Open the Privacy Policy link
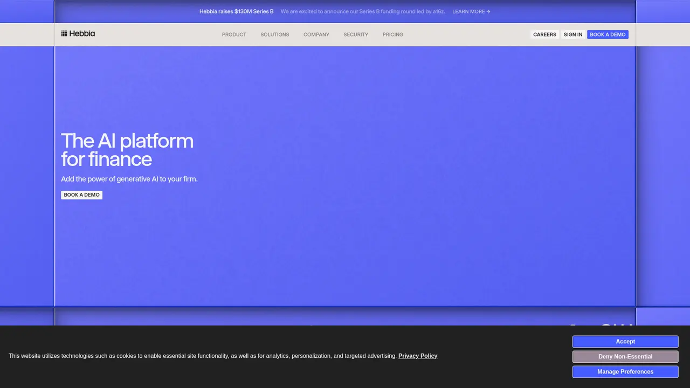The width and height of the screenshot is (690, 388). [418, 356]
